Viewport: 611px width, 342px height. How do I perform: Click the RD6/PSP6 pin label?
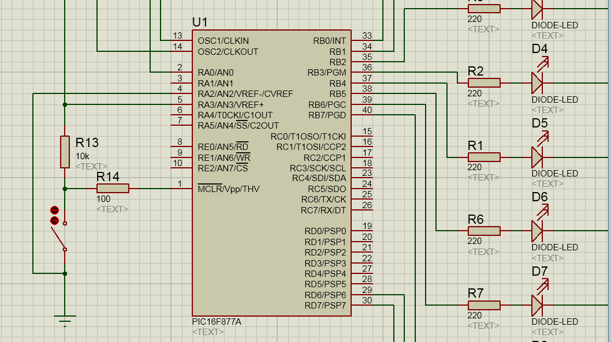click(x=325, y=295)
